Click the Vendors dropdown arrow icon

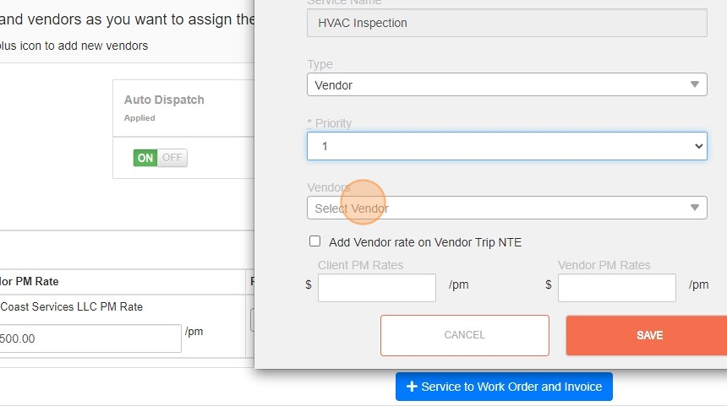(694, 208)
